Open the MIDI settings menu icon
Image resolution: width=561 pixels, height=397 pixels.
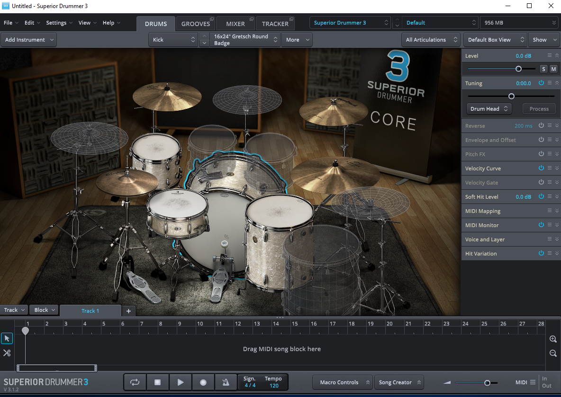(533, 382)
